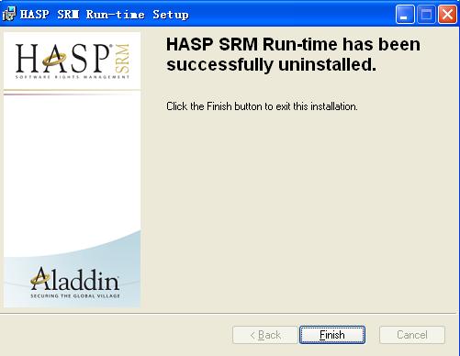
Task: Close the Setup window with red X
Action: click(x=447, y=14)
